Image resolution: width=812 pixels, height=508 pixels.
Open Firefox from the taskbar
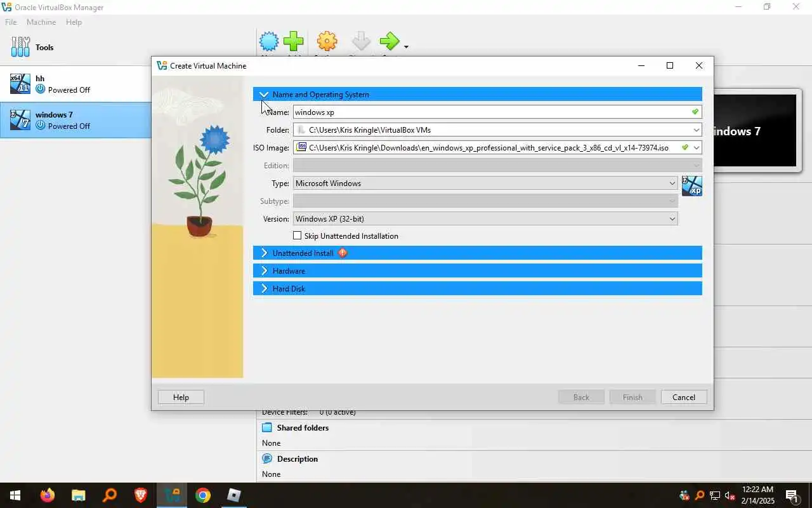pyautogui.click(x=48, y=495)
